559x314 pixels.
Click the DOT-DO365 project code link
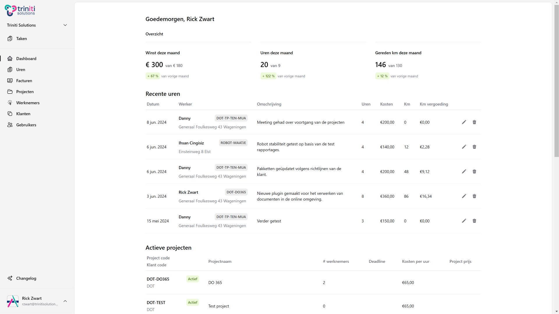(158, 279)
